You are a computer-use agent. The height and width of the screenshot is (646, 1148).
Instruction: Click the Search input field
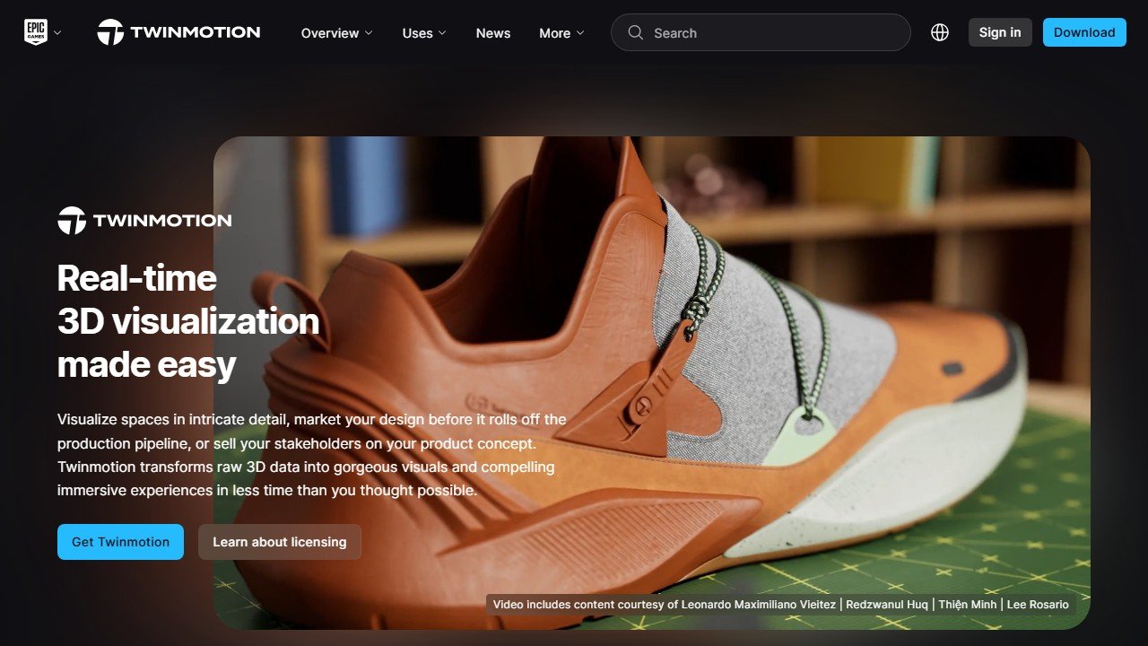click(x=761, y=32)
